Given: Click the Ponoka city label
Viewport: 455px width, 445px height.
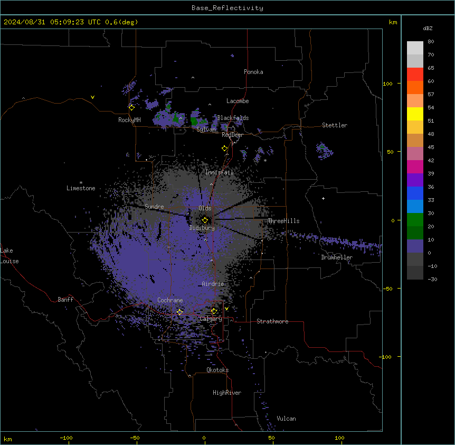Looking at the screenshot, I should [253, 72].
